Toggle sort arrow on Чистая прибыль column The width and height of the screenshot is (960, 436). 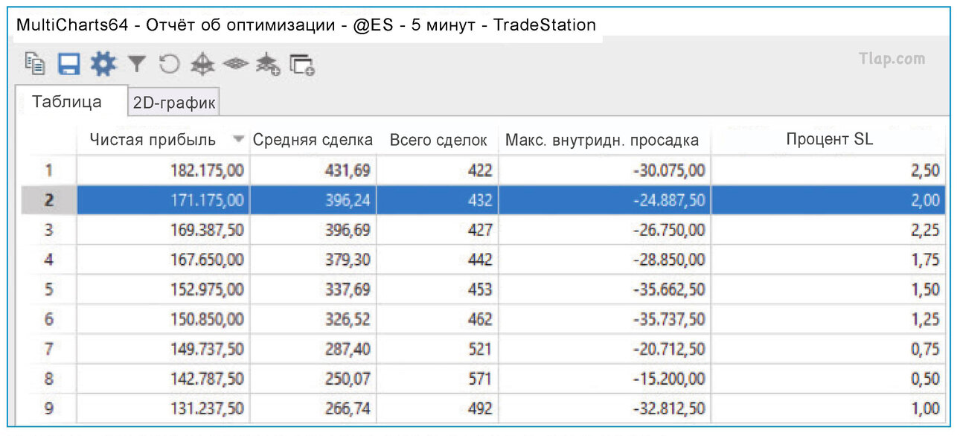(238, 140)
